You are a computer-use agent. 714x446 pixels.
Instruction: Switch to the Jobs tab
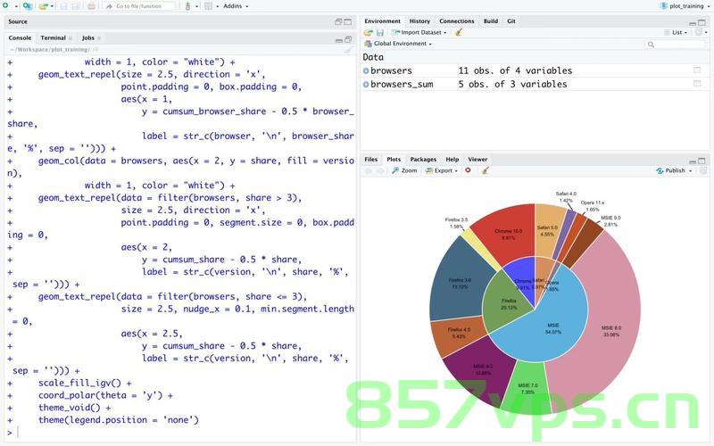coord(87,37)
